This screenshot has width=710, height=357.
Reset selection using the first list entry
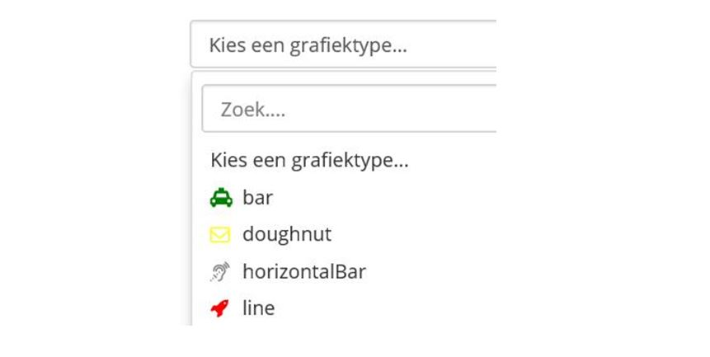pos(309,161)
